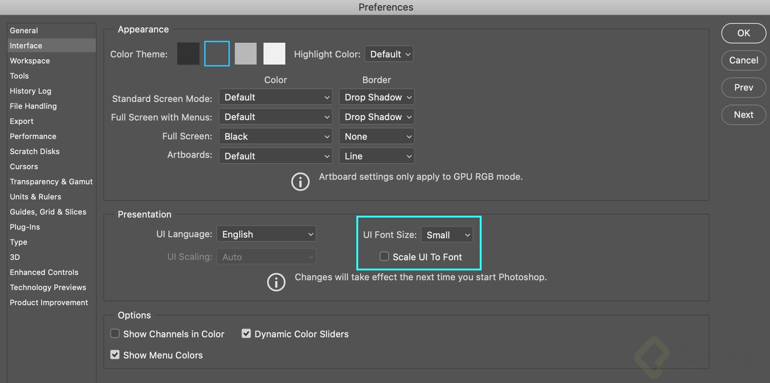Viewport: 770px width, 383px height.
Task: Click the restart notice info icon
Action: click(x=276, y=282)
